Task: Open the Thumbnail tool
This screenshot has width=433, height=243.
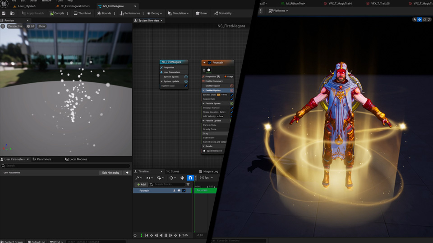Action: pos(82,13)
